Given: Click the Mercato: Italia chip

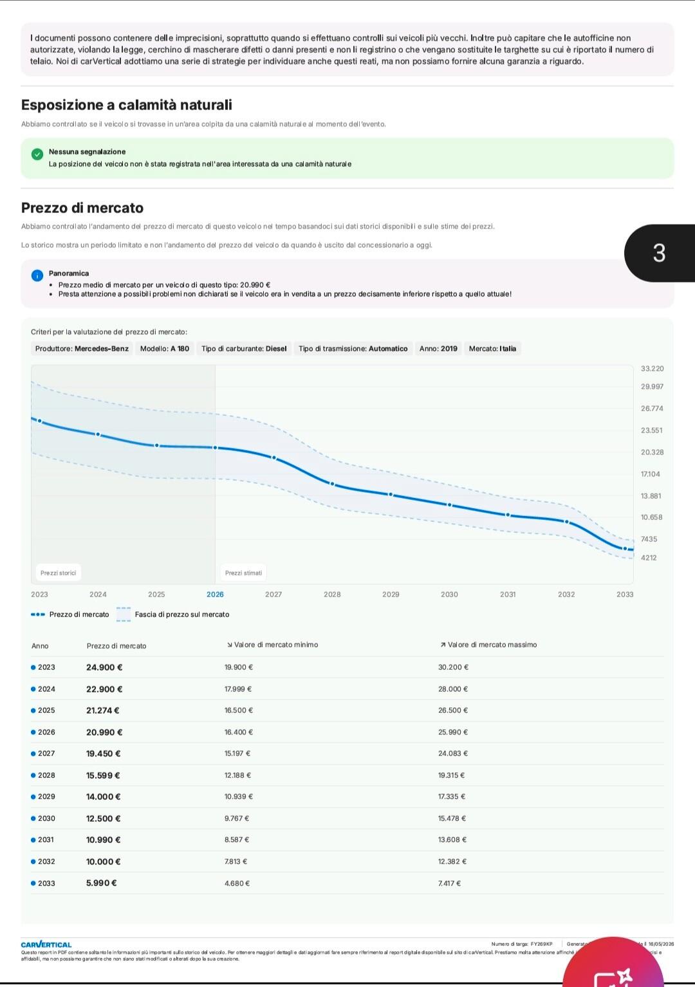Looking at the screenshot, I should tap(492, 349).
